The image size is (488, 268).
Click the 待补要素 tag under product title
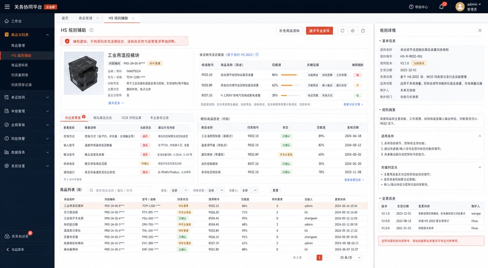(x=155, y=63)
